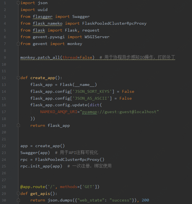The image size is (192, 204).
Task: Click the fold end marker beside 'return json.dumps'
Action: click(18, 200)
